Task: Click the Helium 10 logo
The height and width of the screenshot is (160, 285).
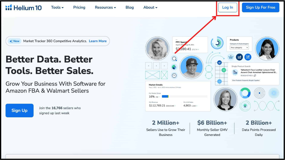Action: click(23, 8)
